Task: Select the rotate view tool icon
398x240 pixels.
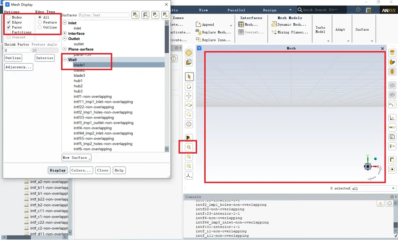Action: coord(189,86)
